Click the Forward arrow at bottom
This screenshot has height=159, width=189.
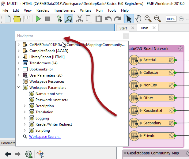coord(17,154)
